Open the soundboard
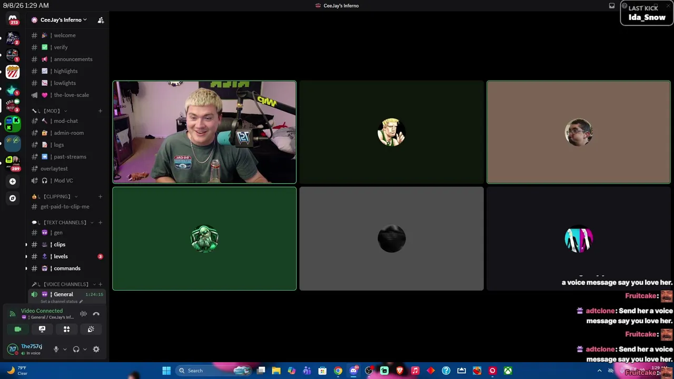 pyautogui.click(x=91, y=329)
